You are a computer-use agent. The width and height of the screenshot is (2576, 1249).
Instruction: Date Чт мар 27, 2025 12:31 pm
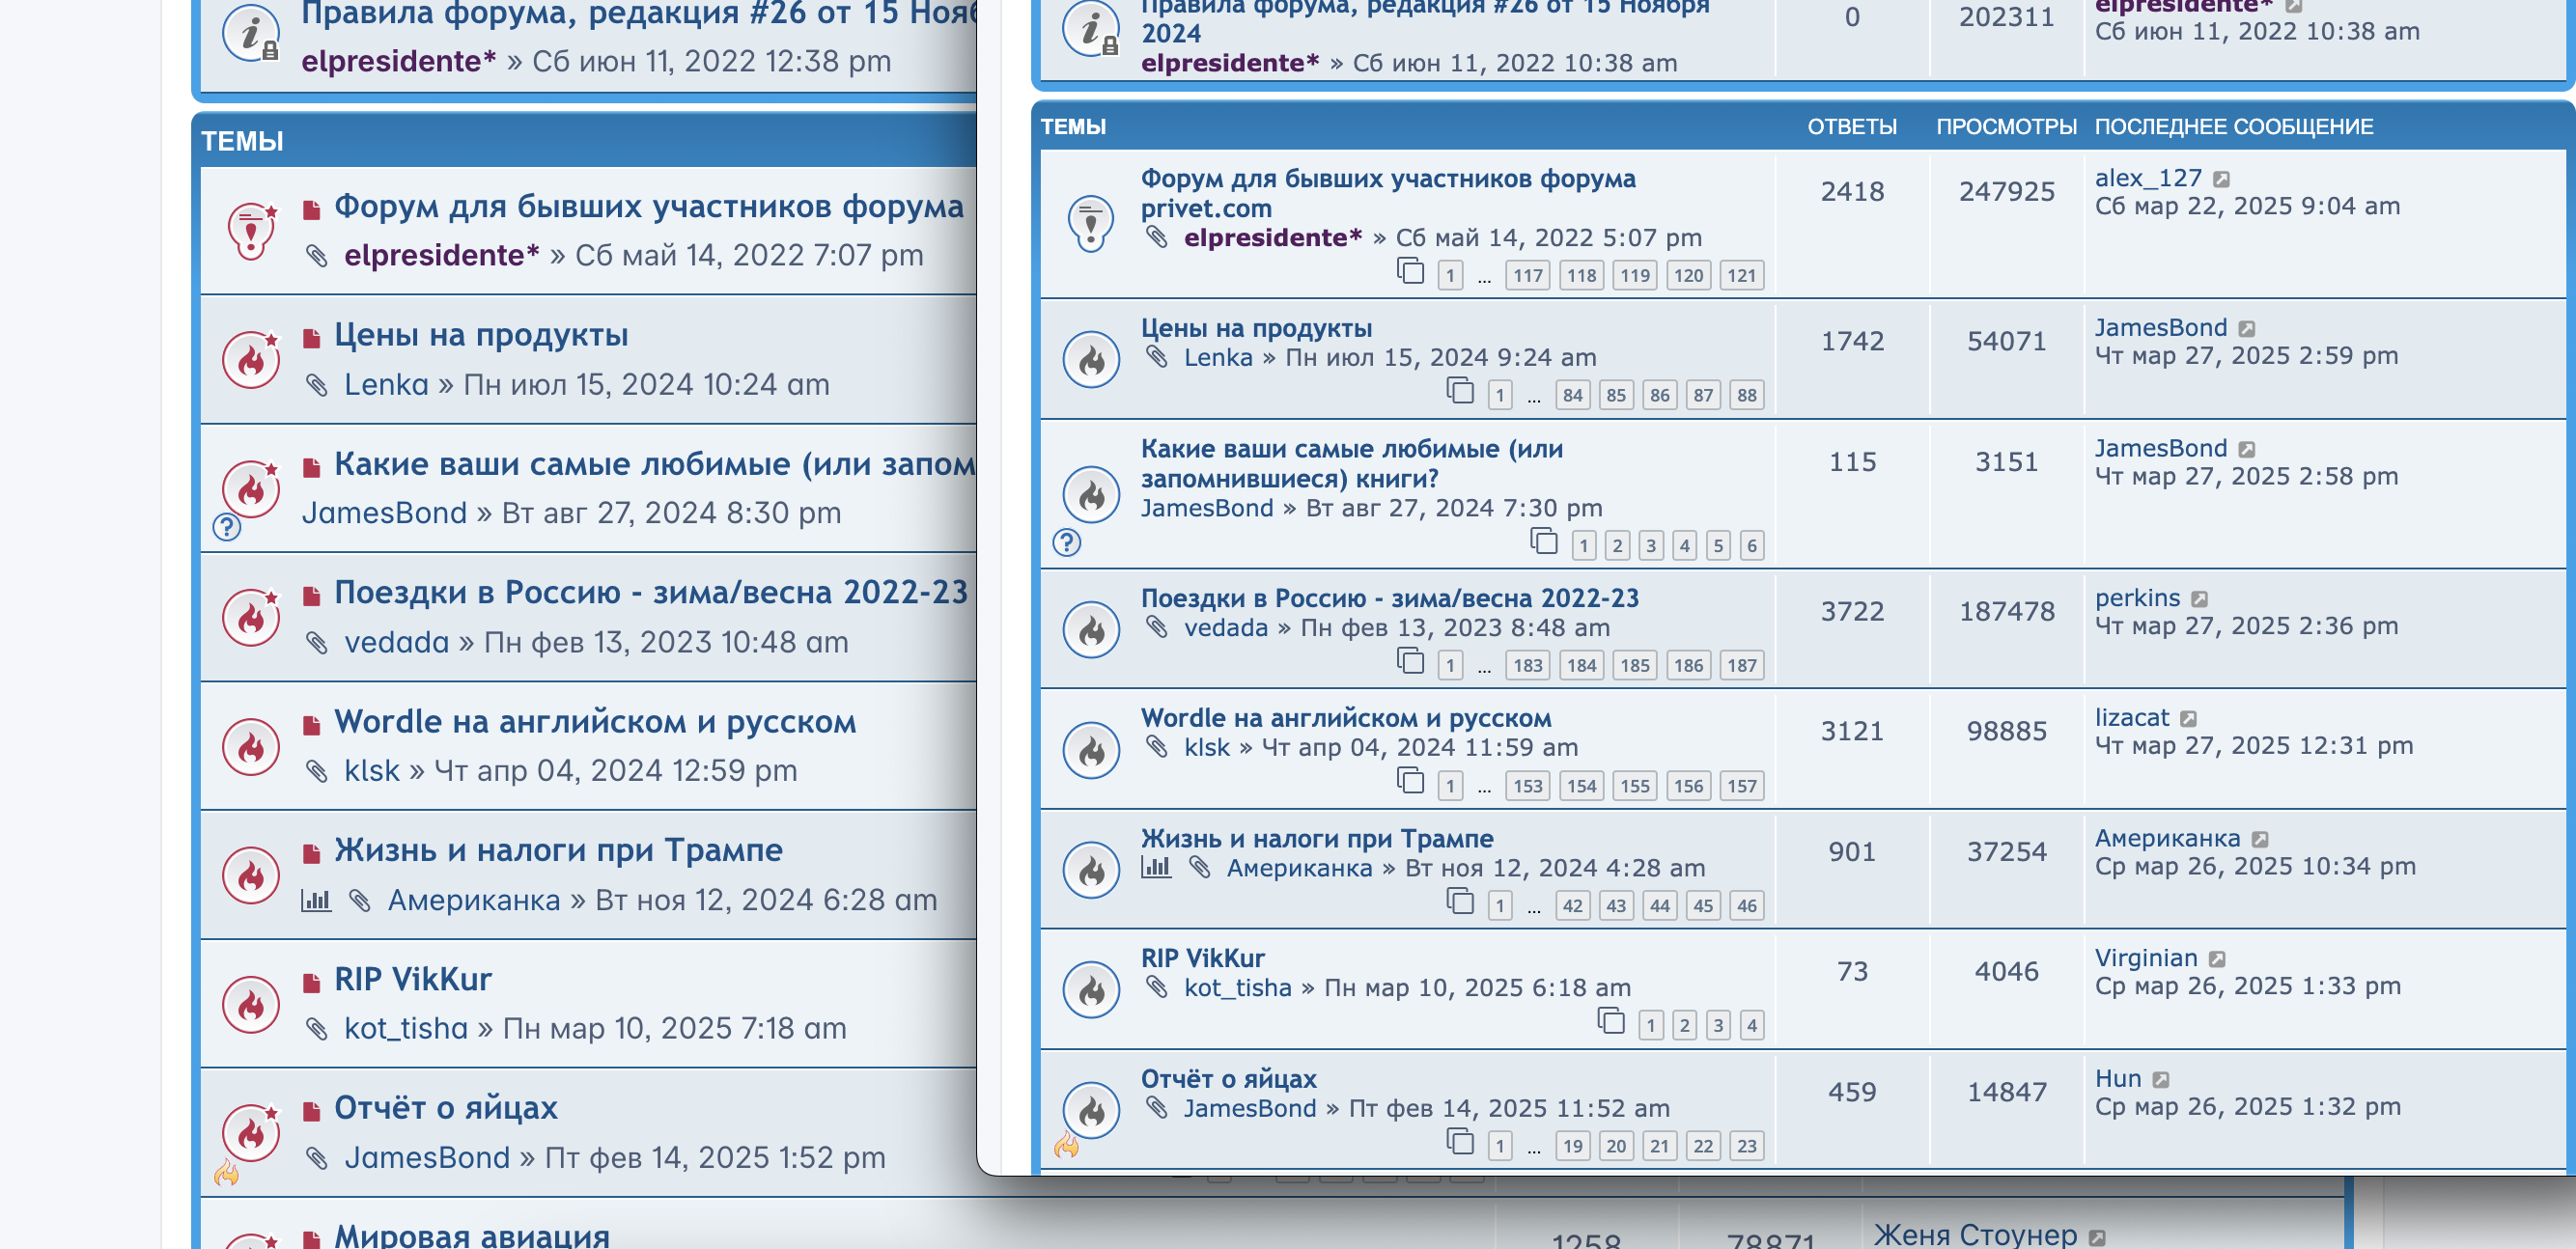pyautogui.click(x=2254, y=745)
